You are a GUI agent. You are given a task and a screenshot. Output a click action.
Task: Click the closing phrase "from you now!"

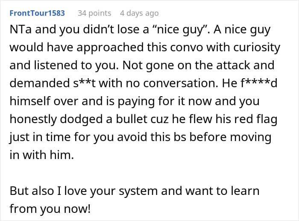tap(49, 209)
